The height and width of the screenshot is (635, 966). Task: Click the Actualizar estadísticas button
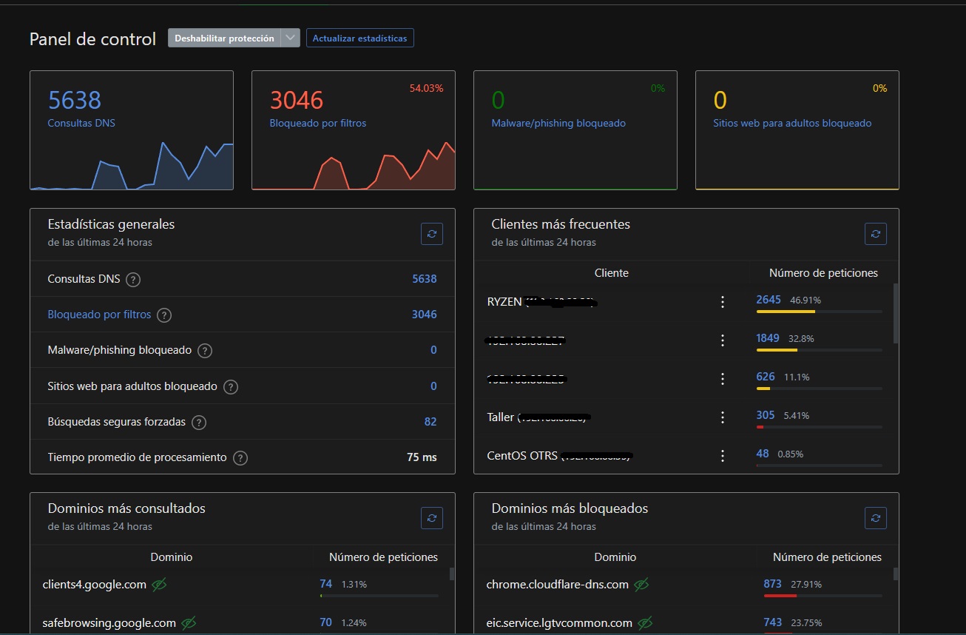pyautogui.click(x=359, y=38)
